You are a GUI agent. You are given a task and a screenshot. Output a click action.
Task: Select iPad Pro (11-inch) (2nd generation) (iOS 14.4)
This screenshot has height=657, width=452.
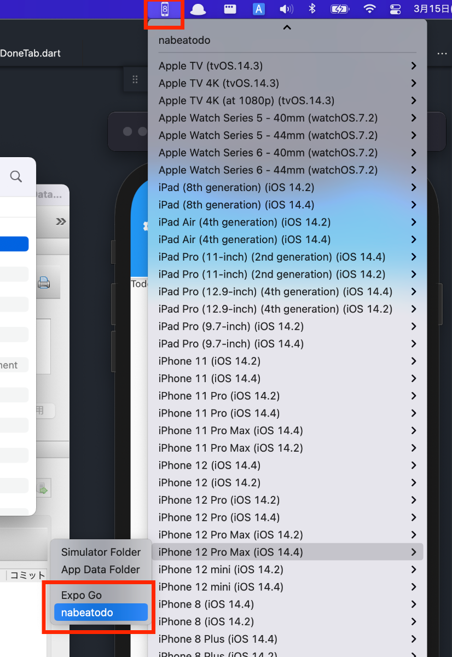[x=287, y=257]
